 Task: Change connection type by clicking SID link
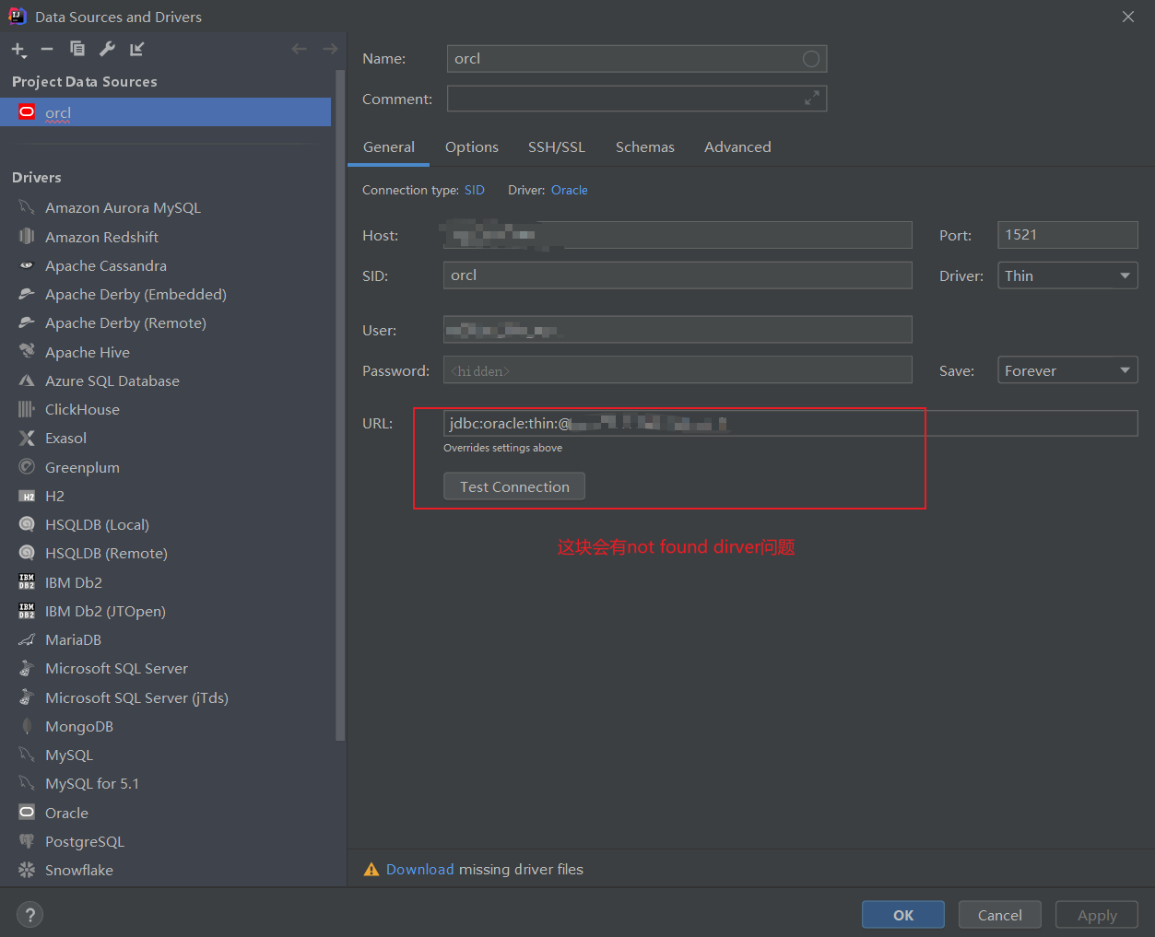475,190
